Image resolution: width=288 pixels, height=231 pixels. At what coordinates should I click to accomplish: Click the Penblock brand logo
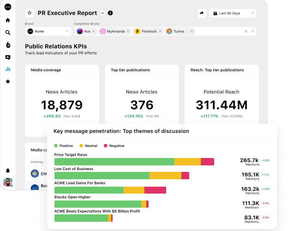[138, 31]
